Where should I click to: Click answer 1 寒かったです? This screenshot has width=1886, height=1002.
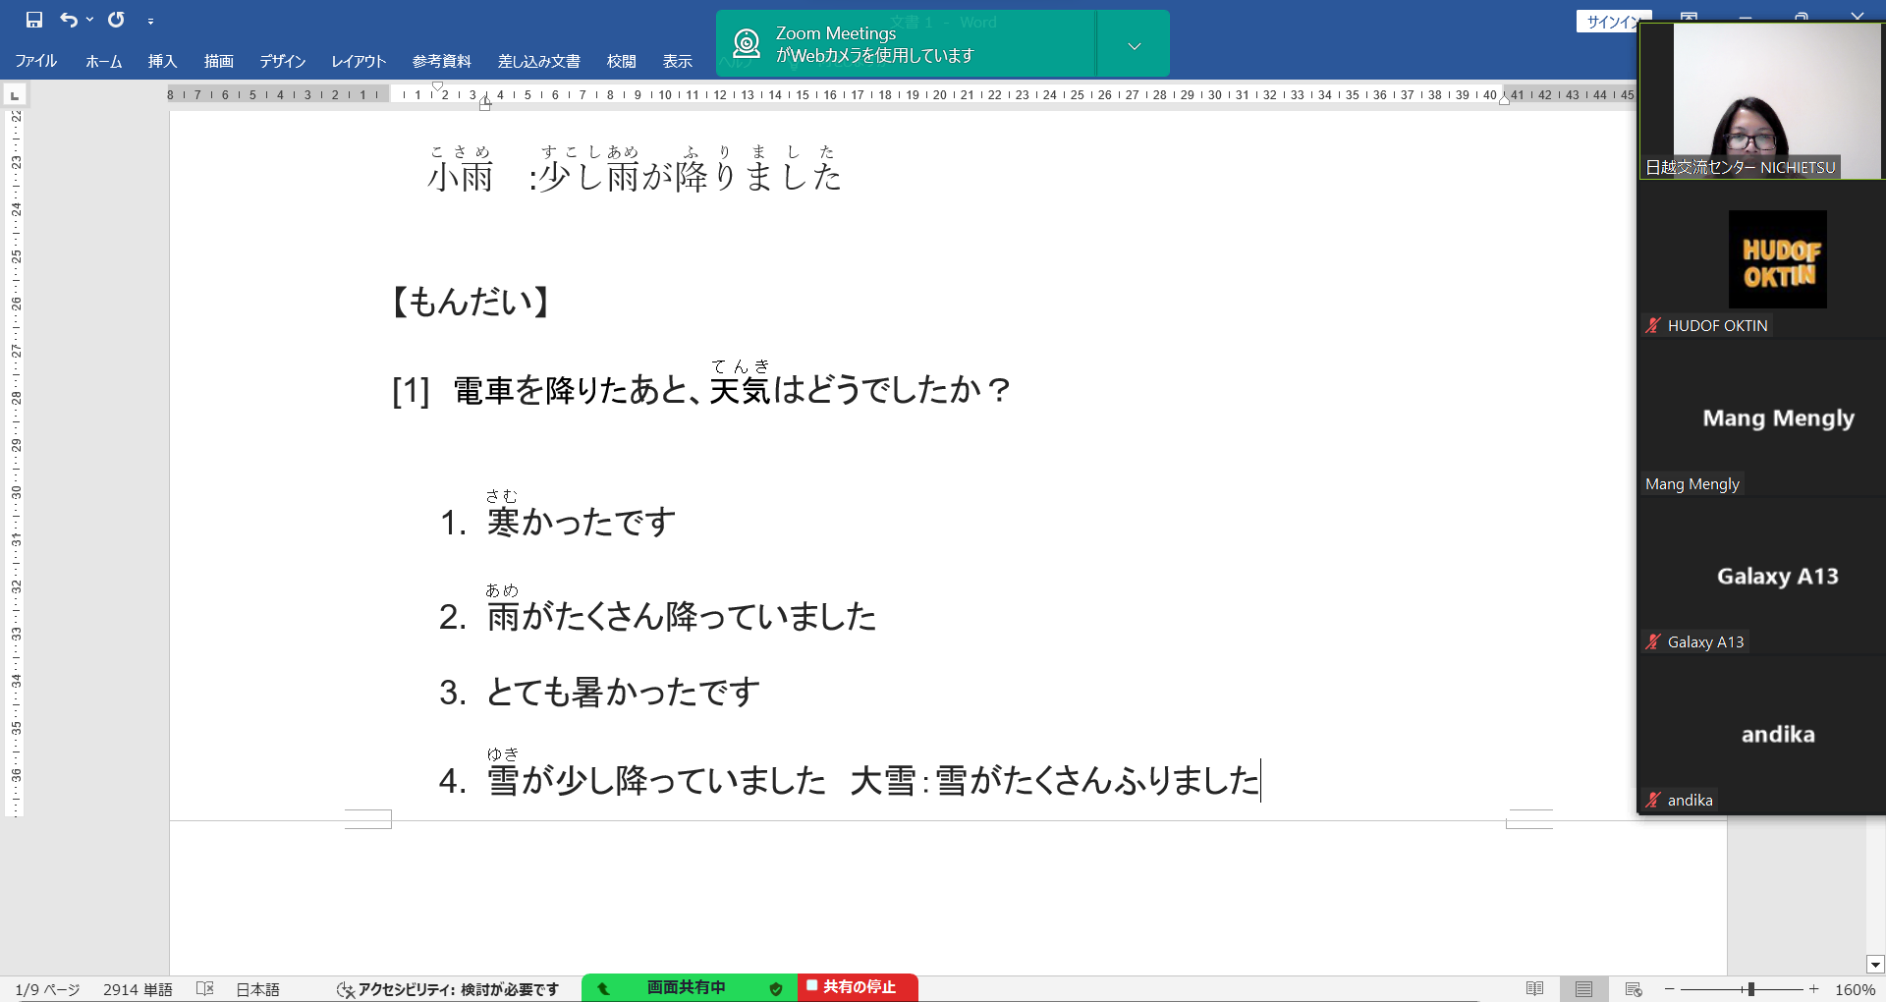[581, 522]
